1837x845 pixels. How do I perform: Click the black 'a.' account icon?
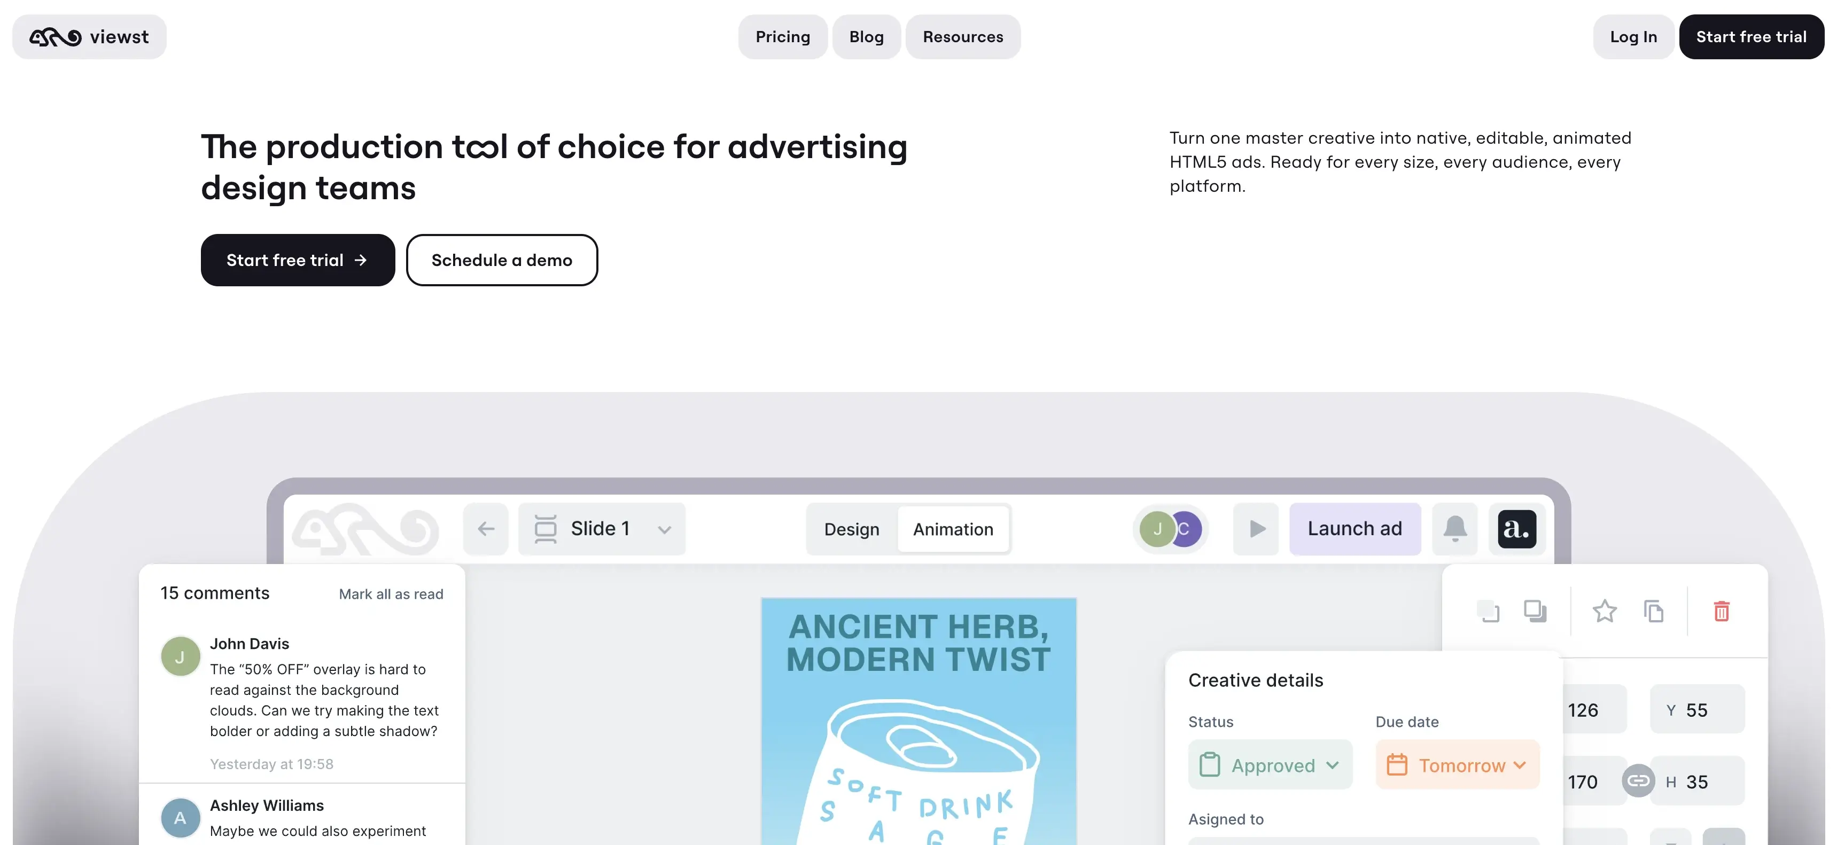(x=1517, y=528)
